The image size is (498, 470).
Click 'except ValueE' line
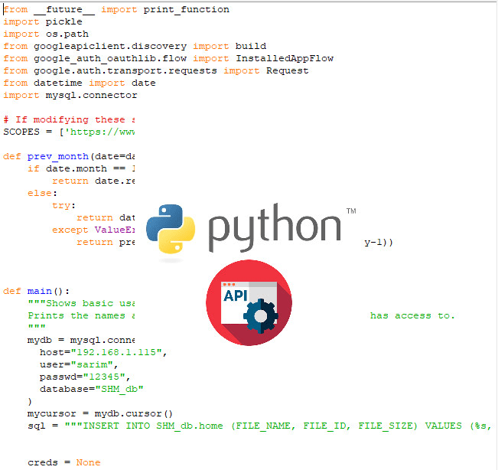[93, 230]
